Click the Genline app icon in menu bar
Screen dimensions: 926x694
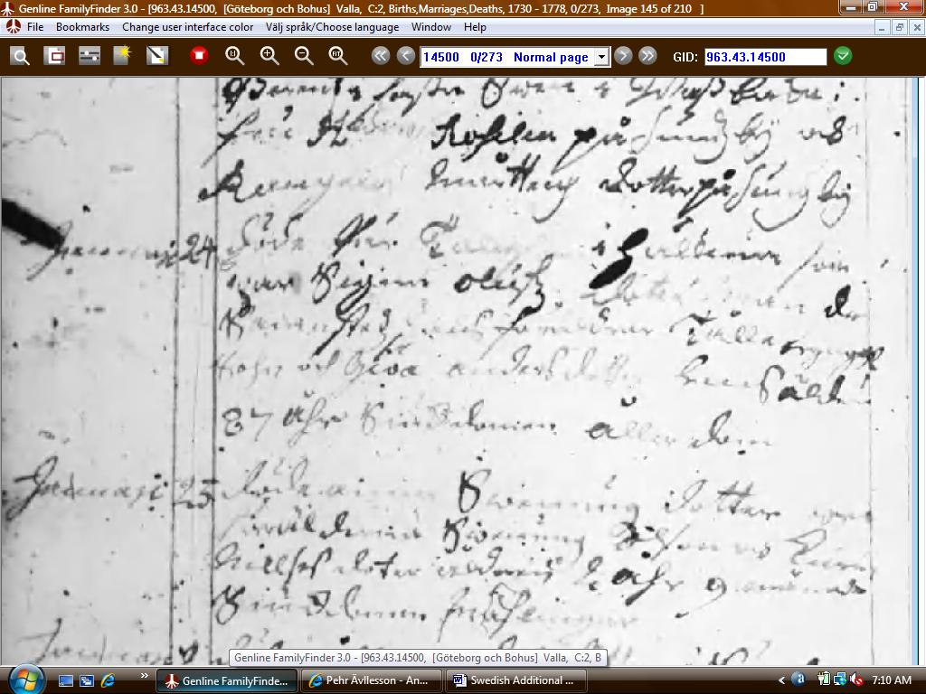(13, 27)
